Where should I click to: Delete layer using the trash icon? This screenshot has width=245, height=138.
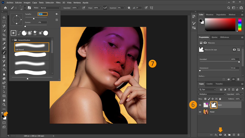238,135
